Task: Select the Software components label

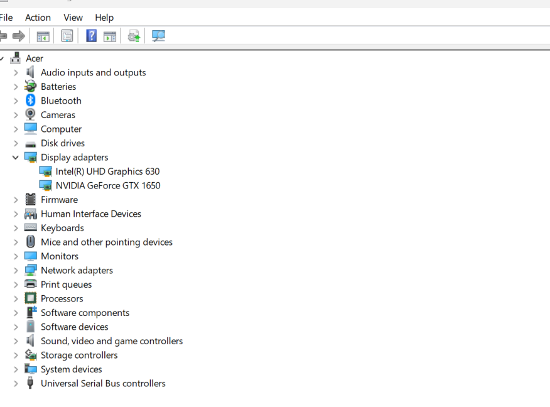Action: click(85, 313)
